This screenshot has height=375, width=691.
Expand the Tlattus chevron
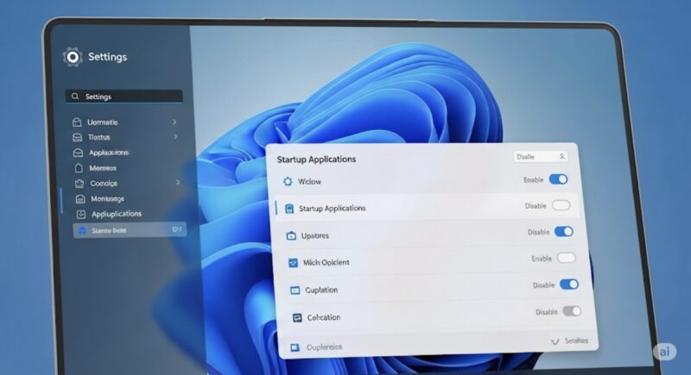[175, 137]
